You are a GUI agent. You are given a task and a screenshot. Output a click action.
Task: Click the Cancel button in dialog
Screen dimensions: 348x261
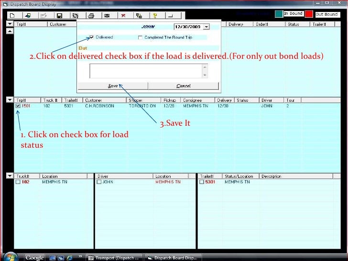pos(184,86)
